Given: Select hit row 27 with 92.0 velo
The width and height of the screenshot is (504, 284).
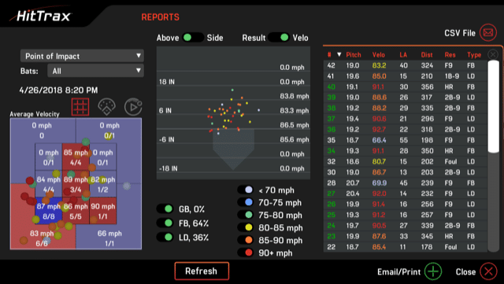Looking at the screenshot, I should pyautogui.click(x=405, y=194).
